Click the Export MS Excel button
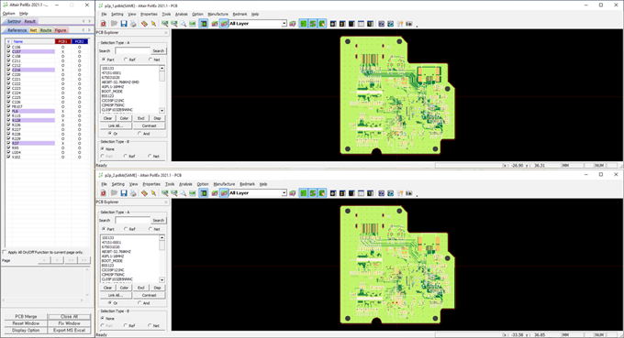The width and height of the screenshot is (624, 338). [x=69, y=330]
